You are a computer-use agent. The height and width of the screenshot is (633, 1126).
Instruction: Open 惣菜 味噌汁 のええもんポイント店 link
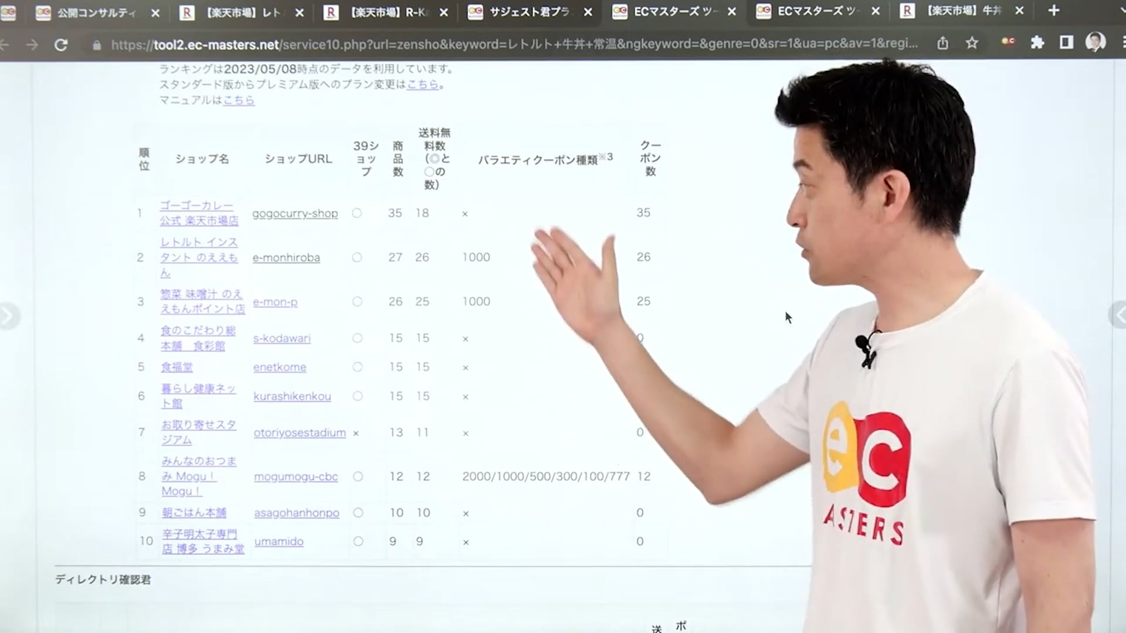tap(203, 301)
